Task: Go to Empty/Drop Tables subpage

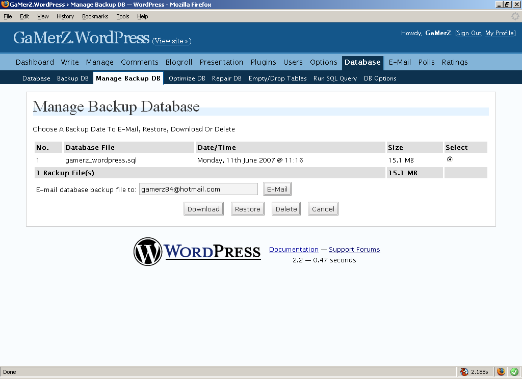Action: point(278,78)
